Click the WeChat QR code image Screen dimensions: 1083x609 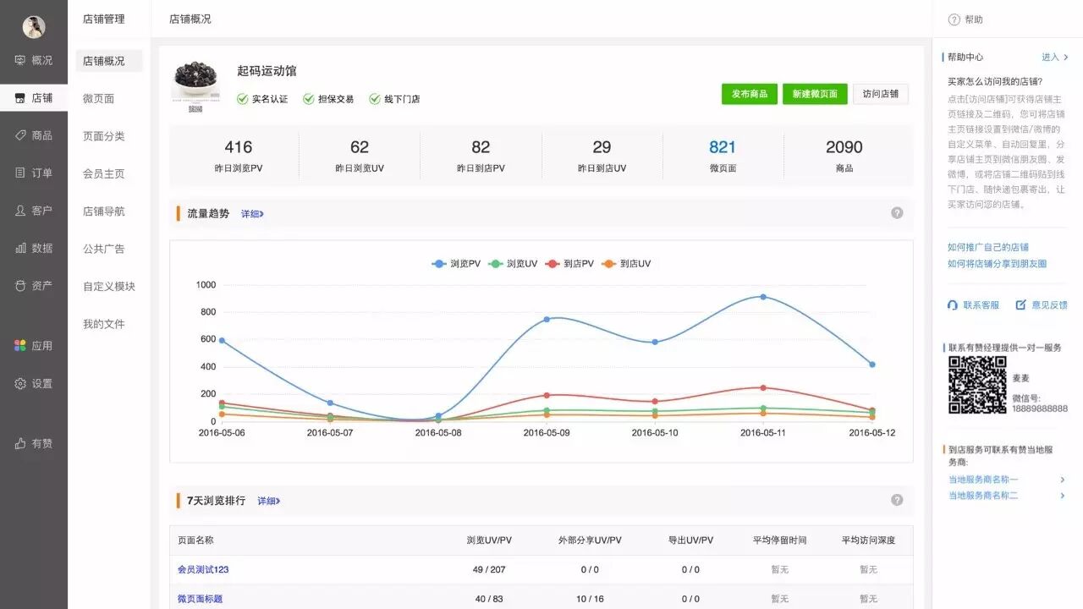tap(977, 385)
